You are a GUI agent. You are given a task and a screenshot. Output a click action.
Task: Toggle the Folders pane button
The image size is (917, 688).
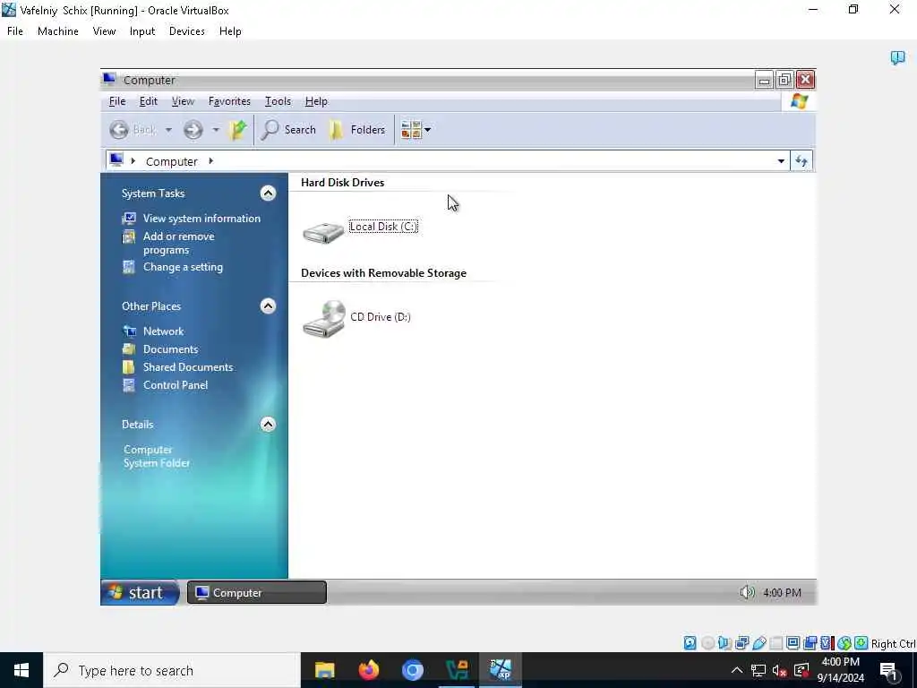pos(357,130)
